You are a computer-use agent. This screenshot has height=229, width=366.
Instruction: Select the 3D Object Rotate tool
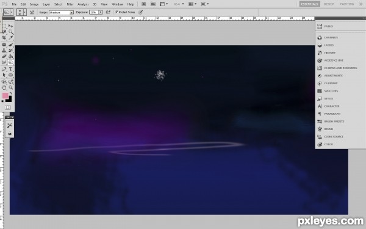click(x=4, y=82)
